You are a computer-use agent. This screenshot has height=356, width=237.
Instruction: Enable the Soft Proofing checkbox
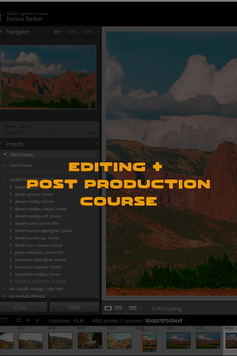pos(148,308)
